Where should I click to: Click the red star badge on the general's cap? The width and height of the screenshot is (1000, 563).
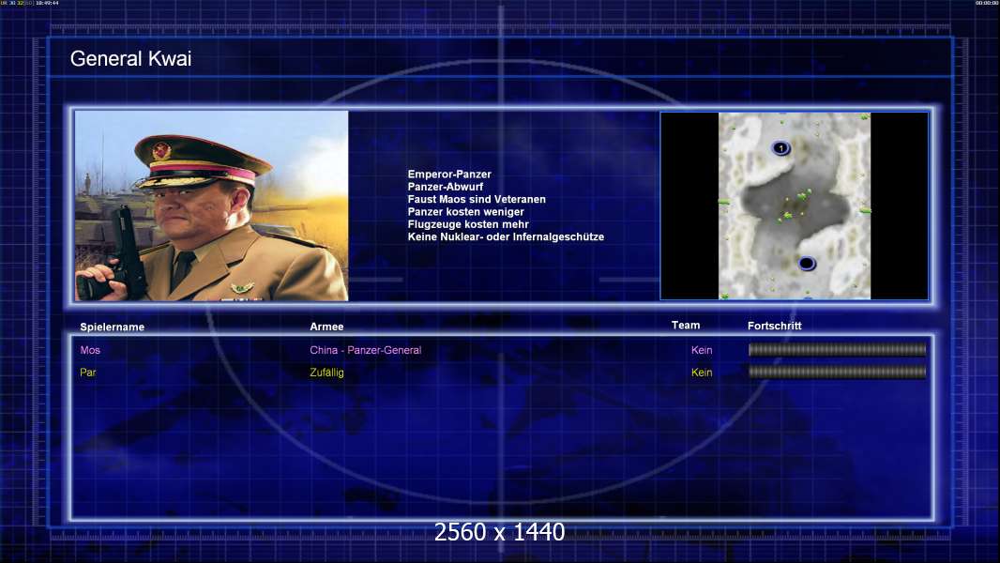[x=162, y=152]
